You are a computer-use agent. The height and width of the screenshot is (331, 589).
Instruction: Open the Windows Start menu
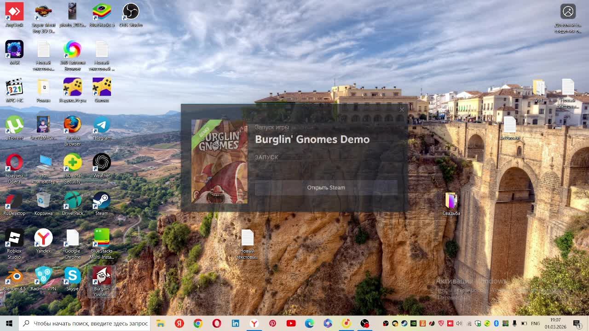pos(9,324)
